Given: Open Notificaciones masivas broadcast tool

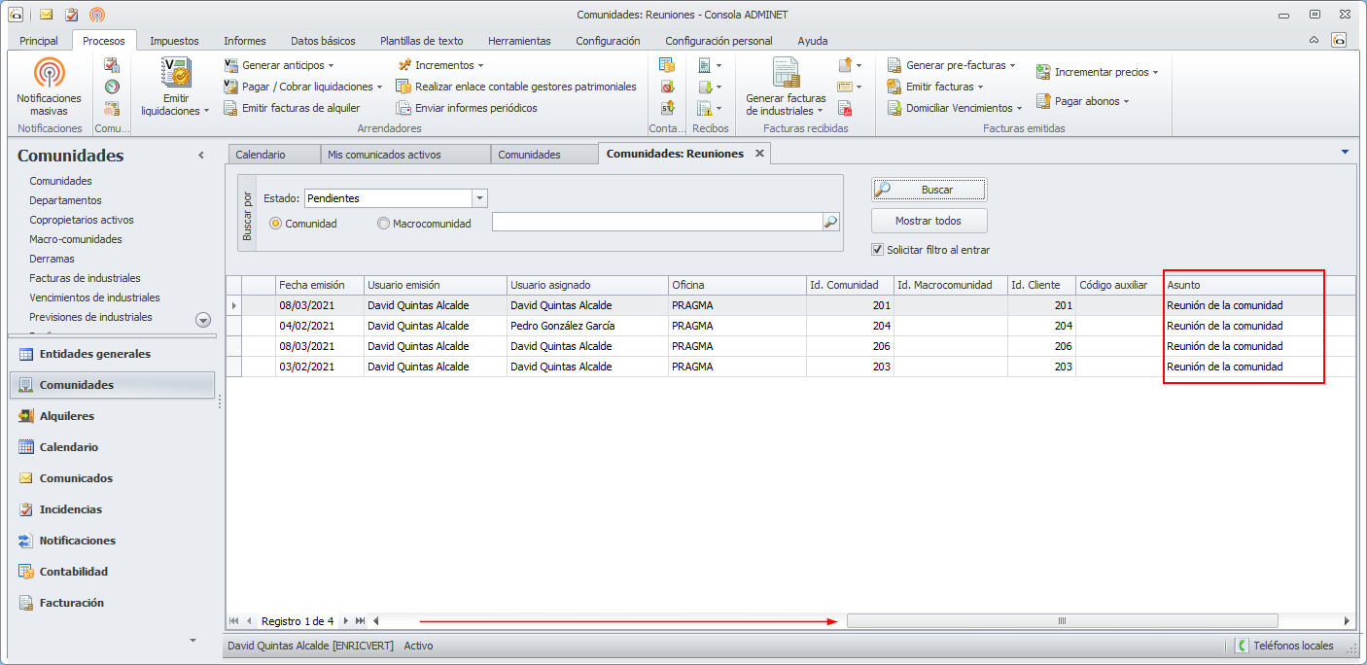Looking at the screenshot, I should (50, 88).
